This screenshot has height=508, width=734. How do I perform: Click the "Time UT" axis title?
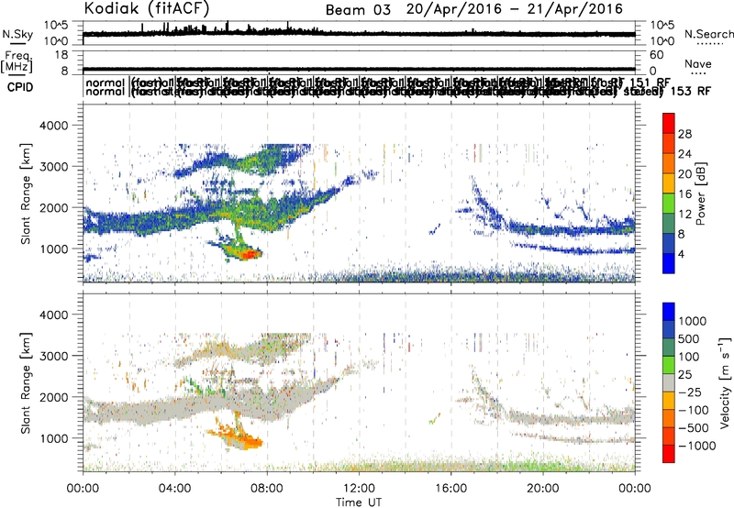(x=359, y=502)
